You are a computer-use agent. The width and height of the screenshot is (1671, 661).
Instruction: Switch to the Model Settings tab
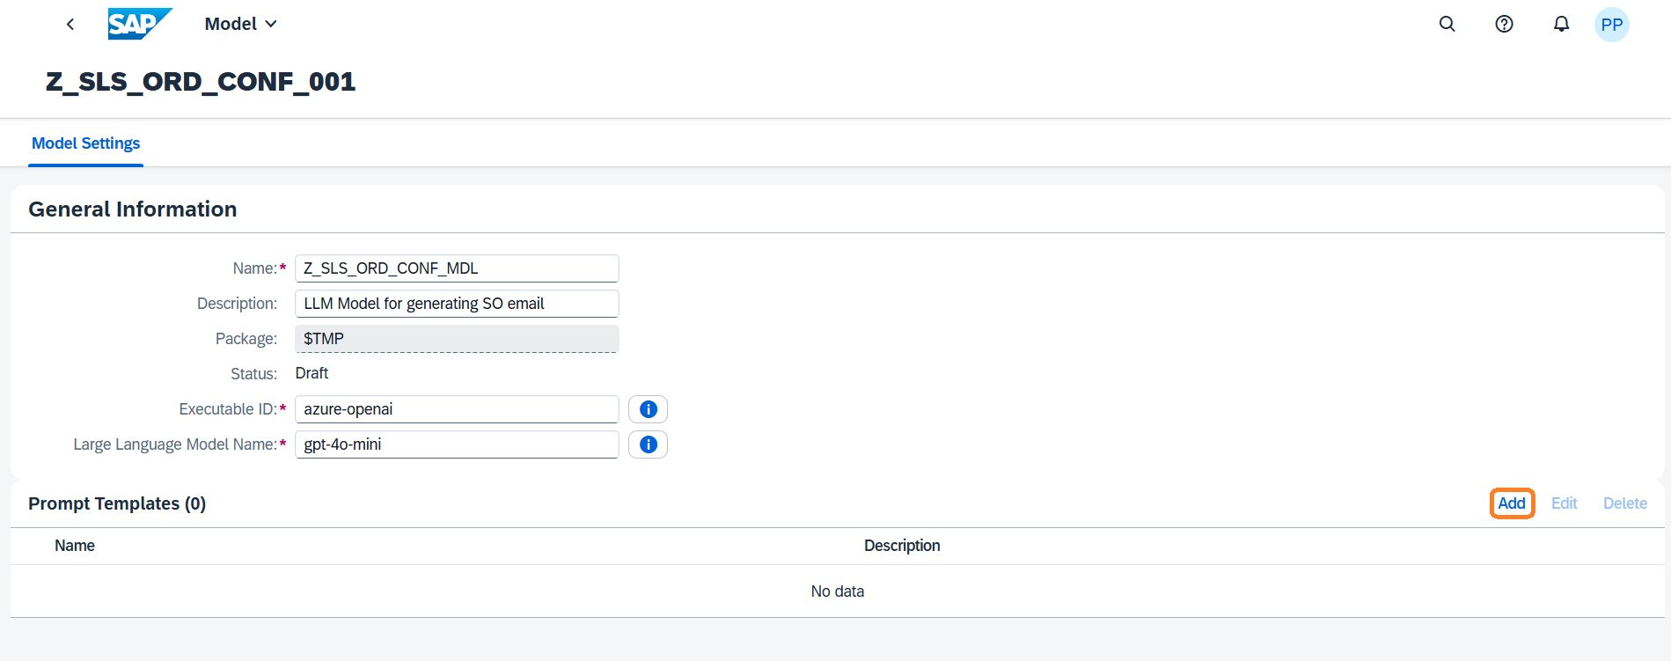85,143
